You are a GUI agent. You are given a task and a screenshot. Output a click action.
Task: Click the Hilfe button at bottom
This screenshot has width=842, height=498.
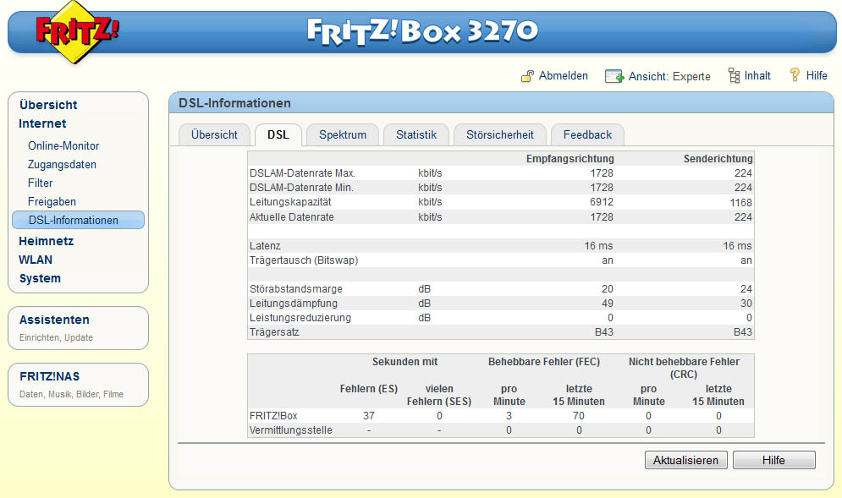[773, 460]
